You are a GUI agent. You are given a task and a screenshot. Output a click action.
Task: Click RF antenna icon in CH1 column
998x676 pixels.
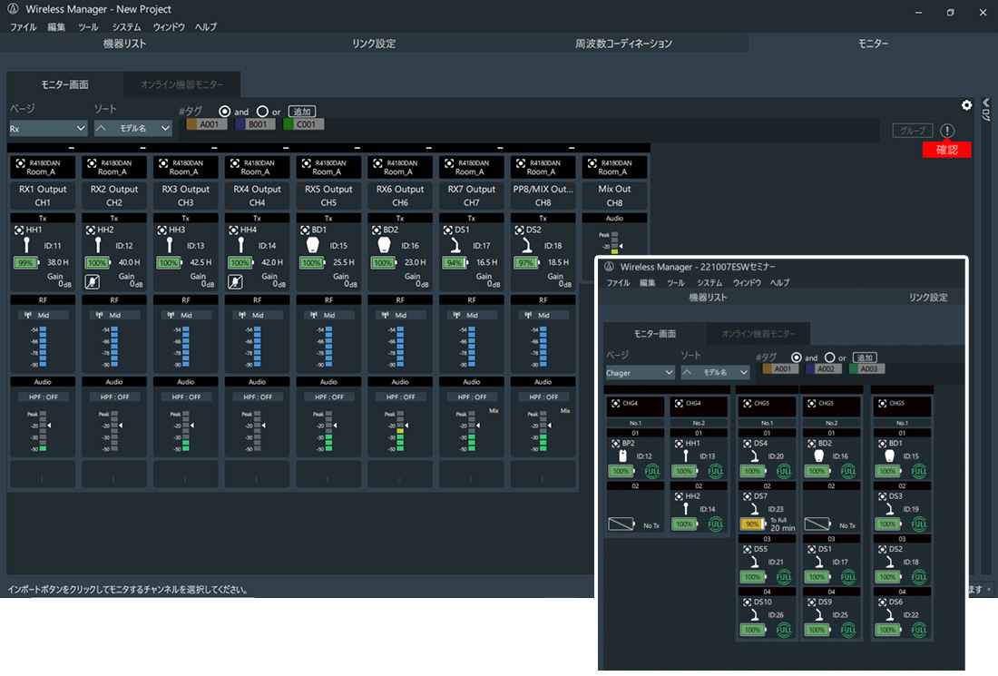pos(28,315)
